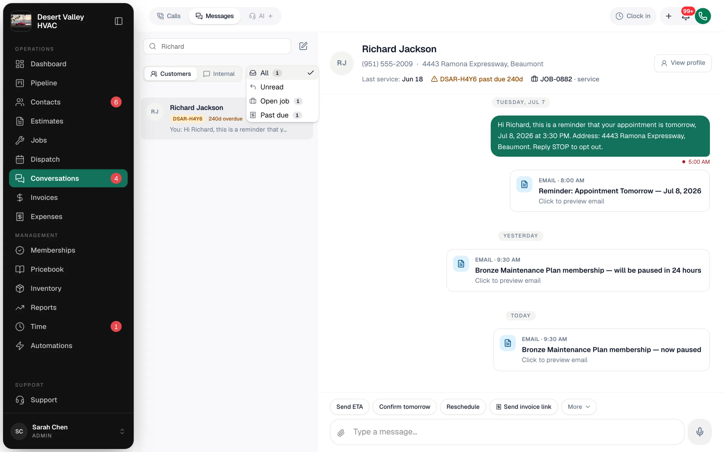The image size is (724, 452).
Task: Select the Messages tab
Action: (214, 16)
